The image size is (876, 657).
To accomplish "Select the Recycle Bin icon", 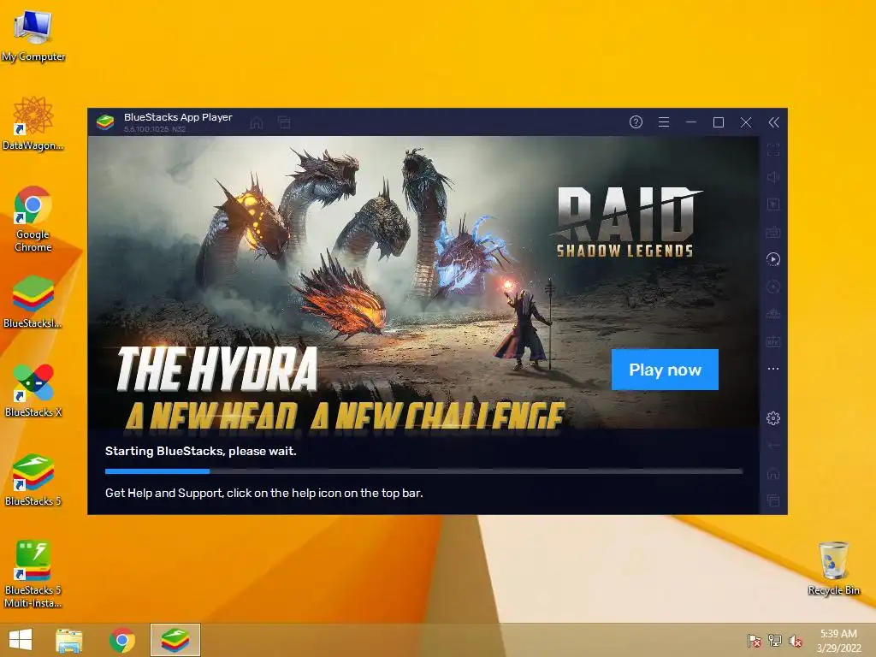I will (833, 568).
